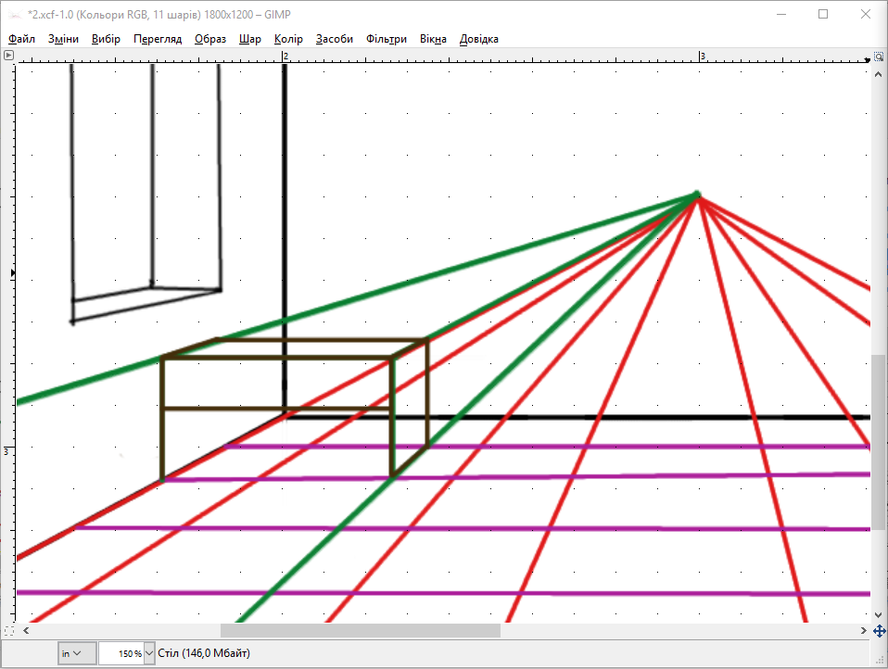Click the zoom-on-resize magnifier icon at top right

(x=879, y=57)
